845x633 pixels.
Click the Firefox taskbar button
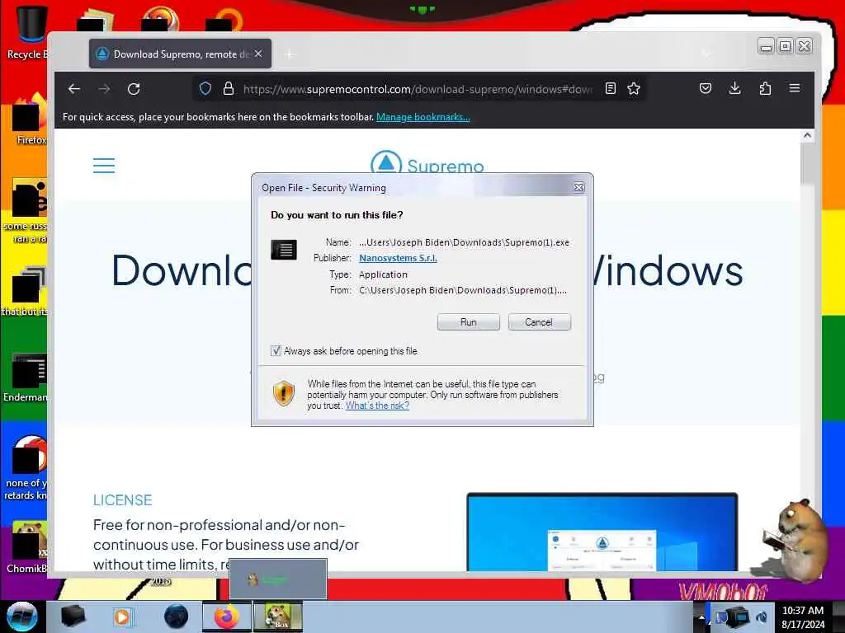coord(226,617)
